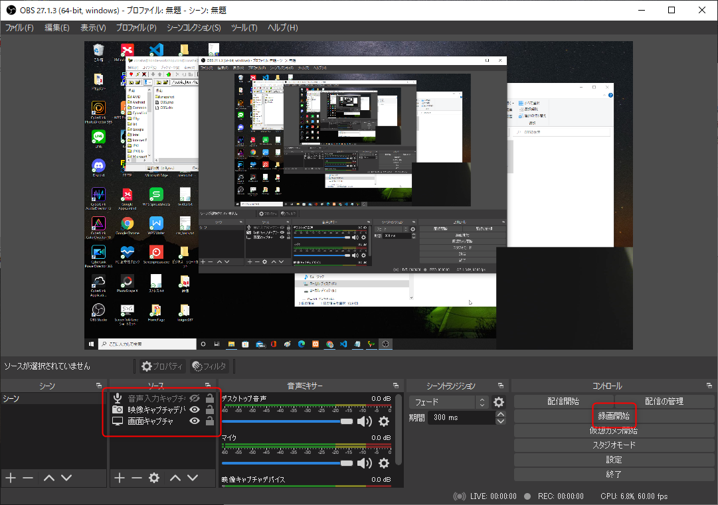The width and height of the screenshot is (718, 505).
Task: Pop out the シーントランジション dock panel
Action: [501, 386]
